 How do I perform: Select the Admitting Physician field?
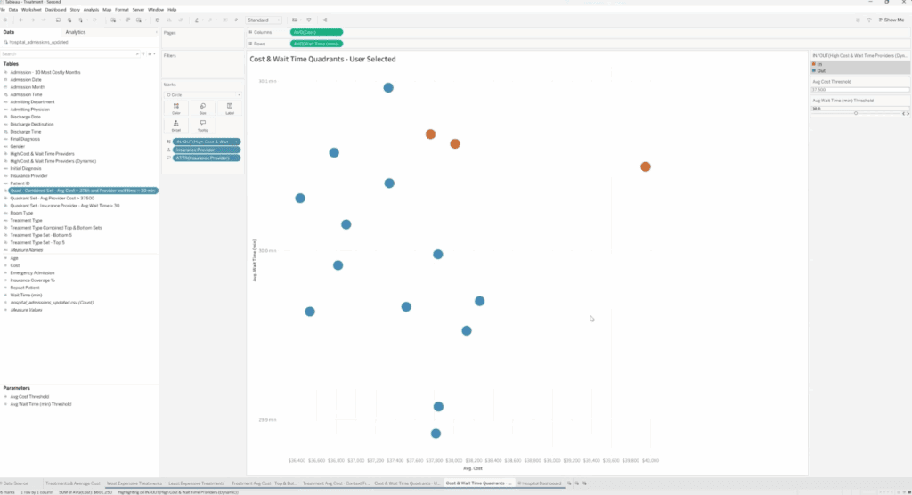[29, 110]
